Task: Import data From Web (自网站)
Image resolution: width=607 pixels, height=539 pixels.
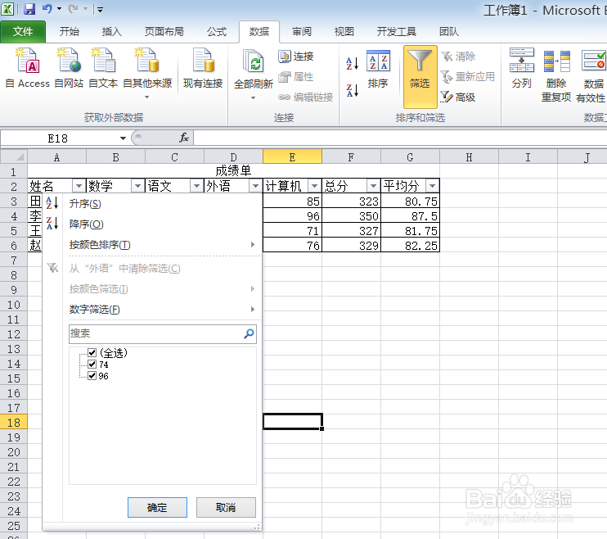Action: (69, 68)
